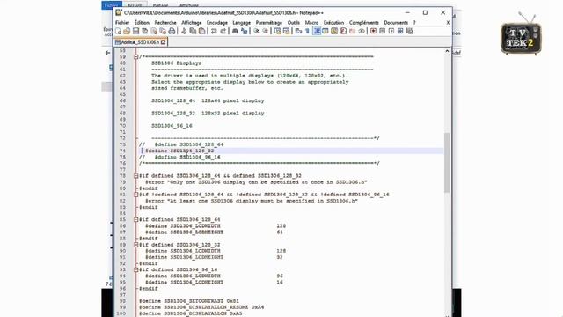Toggle synchronized vertical scrolling
563x317 pixels.
tap(277, 32)
